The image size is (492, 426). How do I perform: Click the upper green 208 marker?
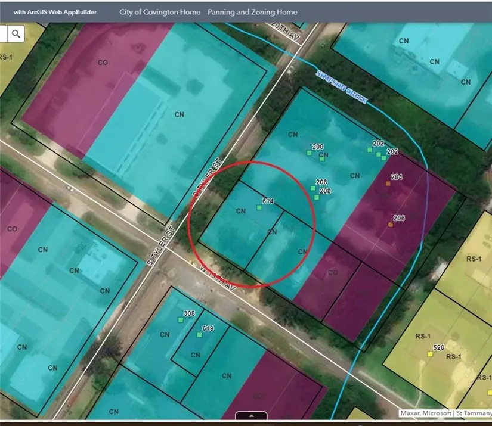click(x=313, y=188)
